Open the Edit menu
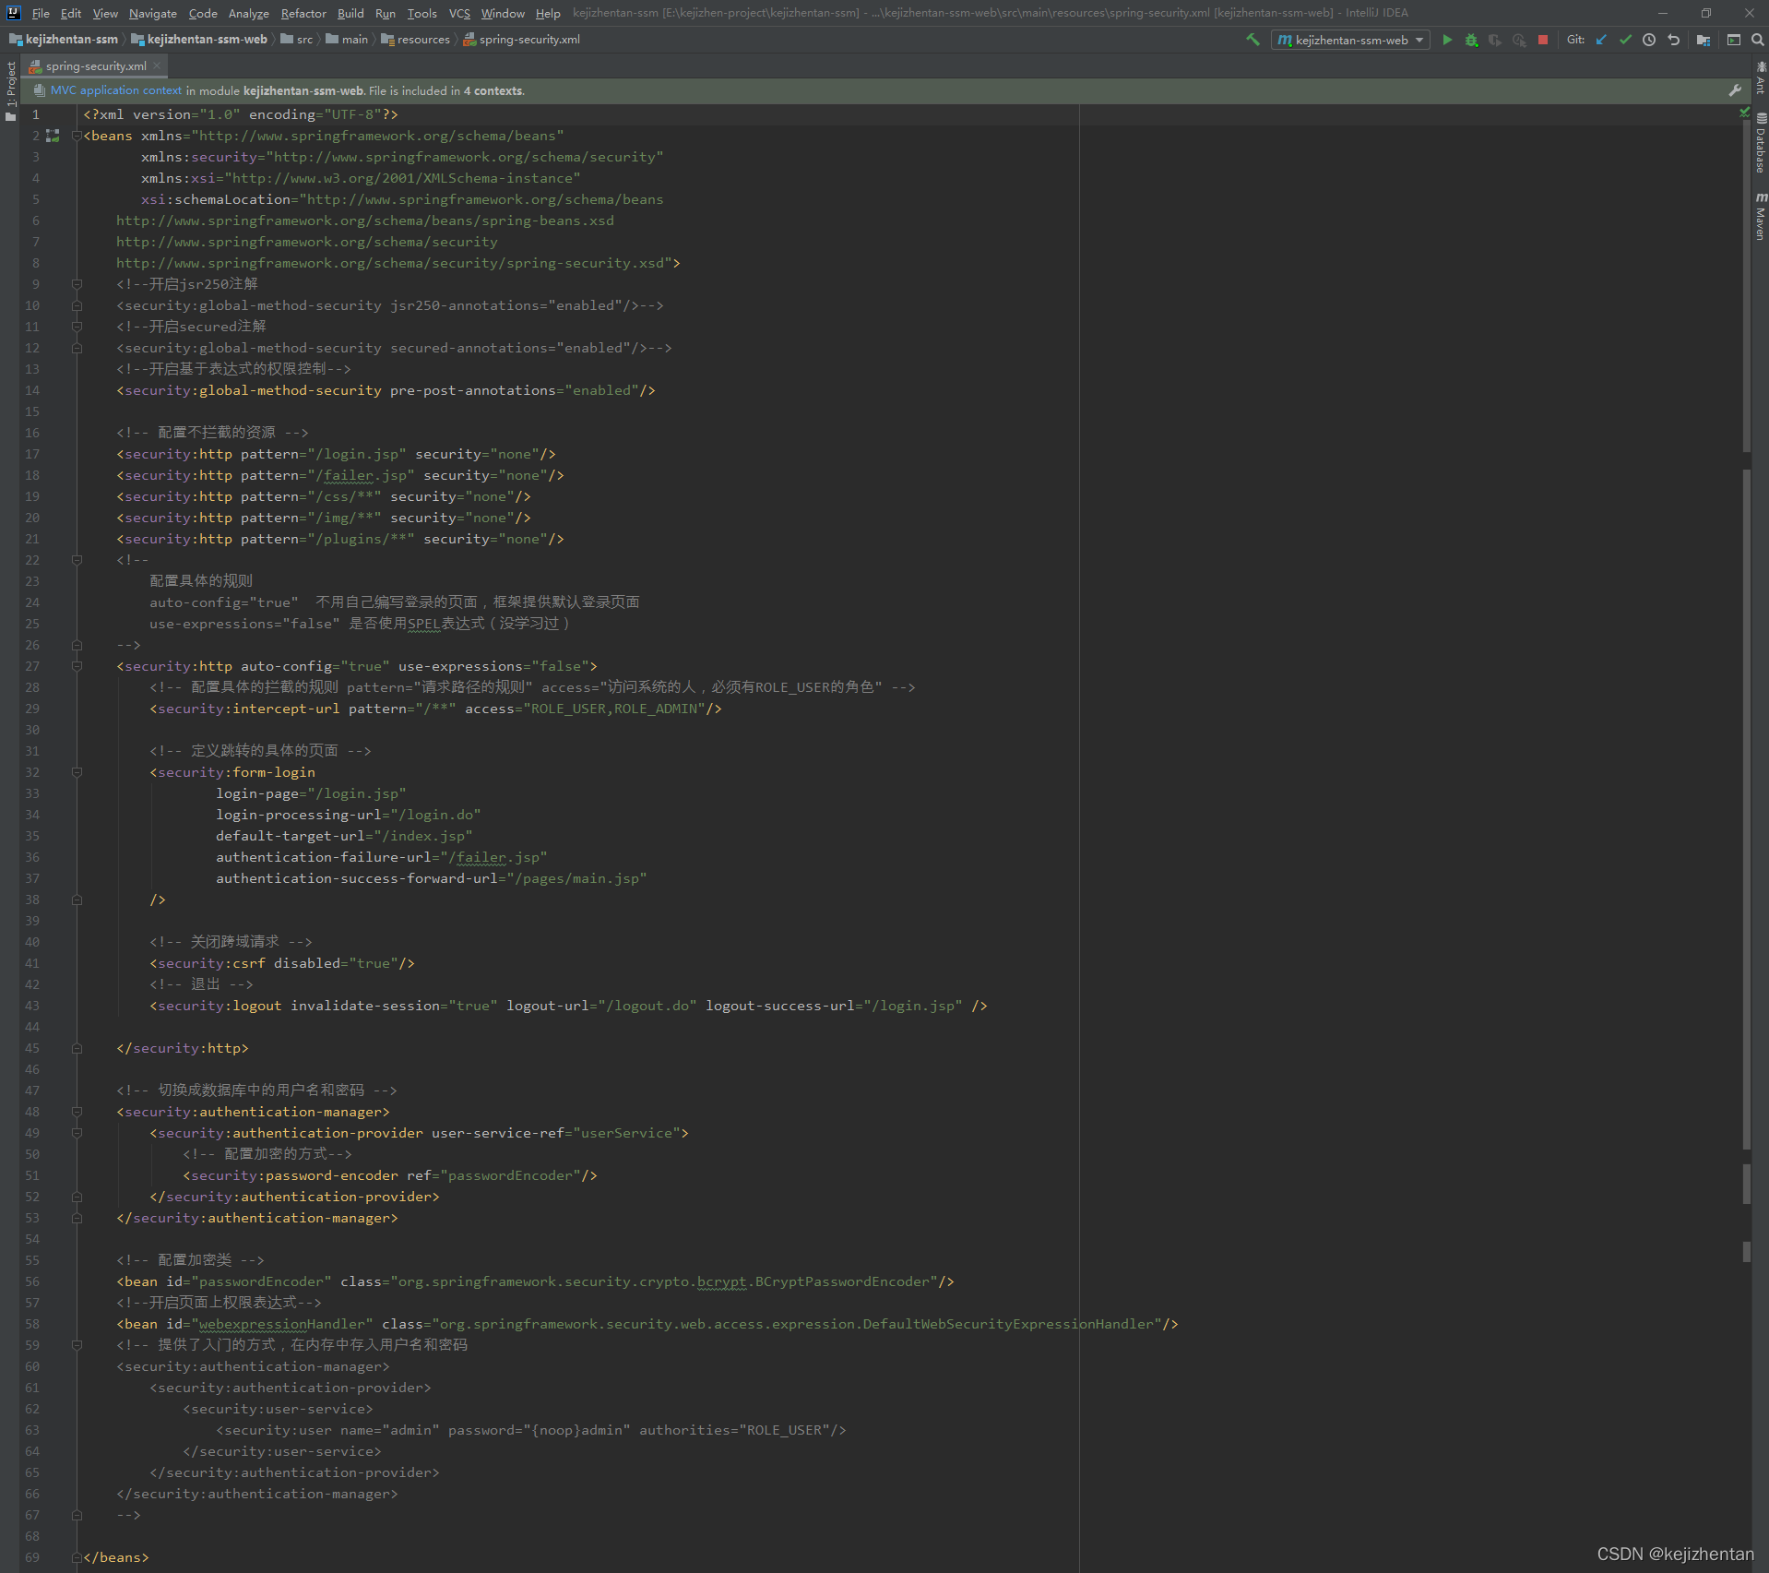 point(71,13)
